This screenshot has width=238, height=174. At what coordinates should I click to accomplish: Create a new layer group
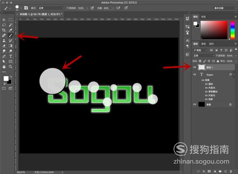(x=220, y=171)
